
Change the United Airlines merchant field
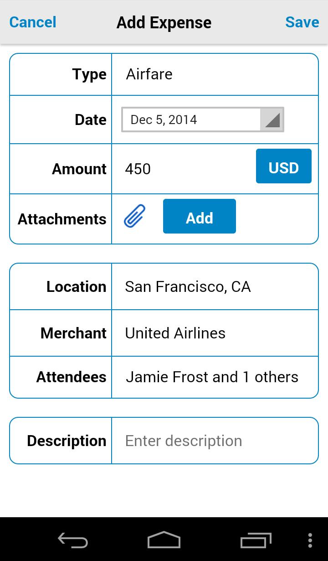tap(215, 333)
